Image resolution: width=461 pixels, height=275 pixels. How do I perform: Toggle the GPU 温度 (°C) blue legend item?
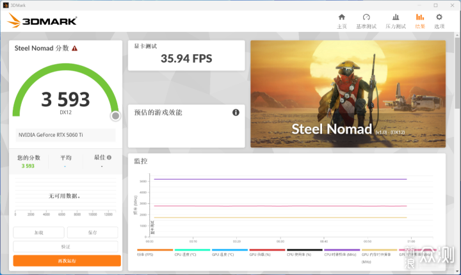[230, 253]
